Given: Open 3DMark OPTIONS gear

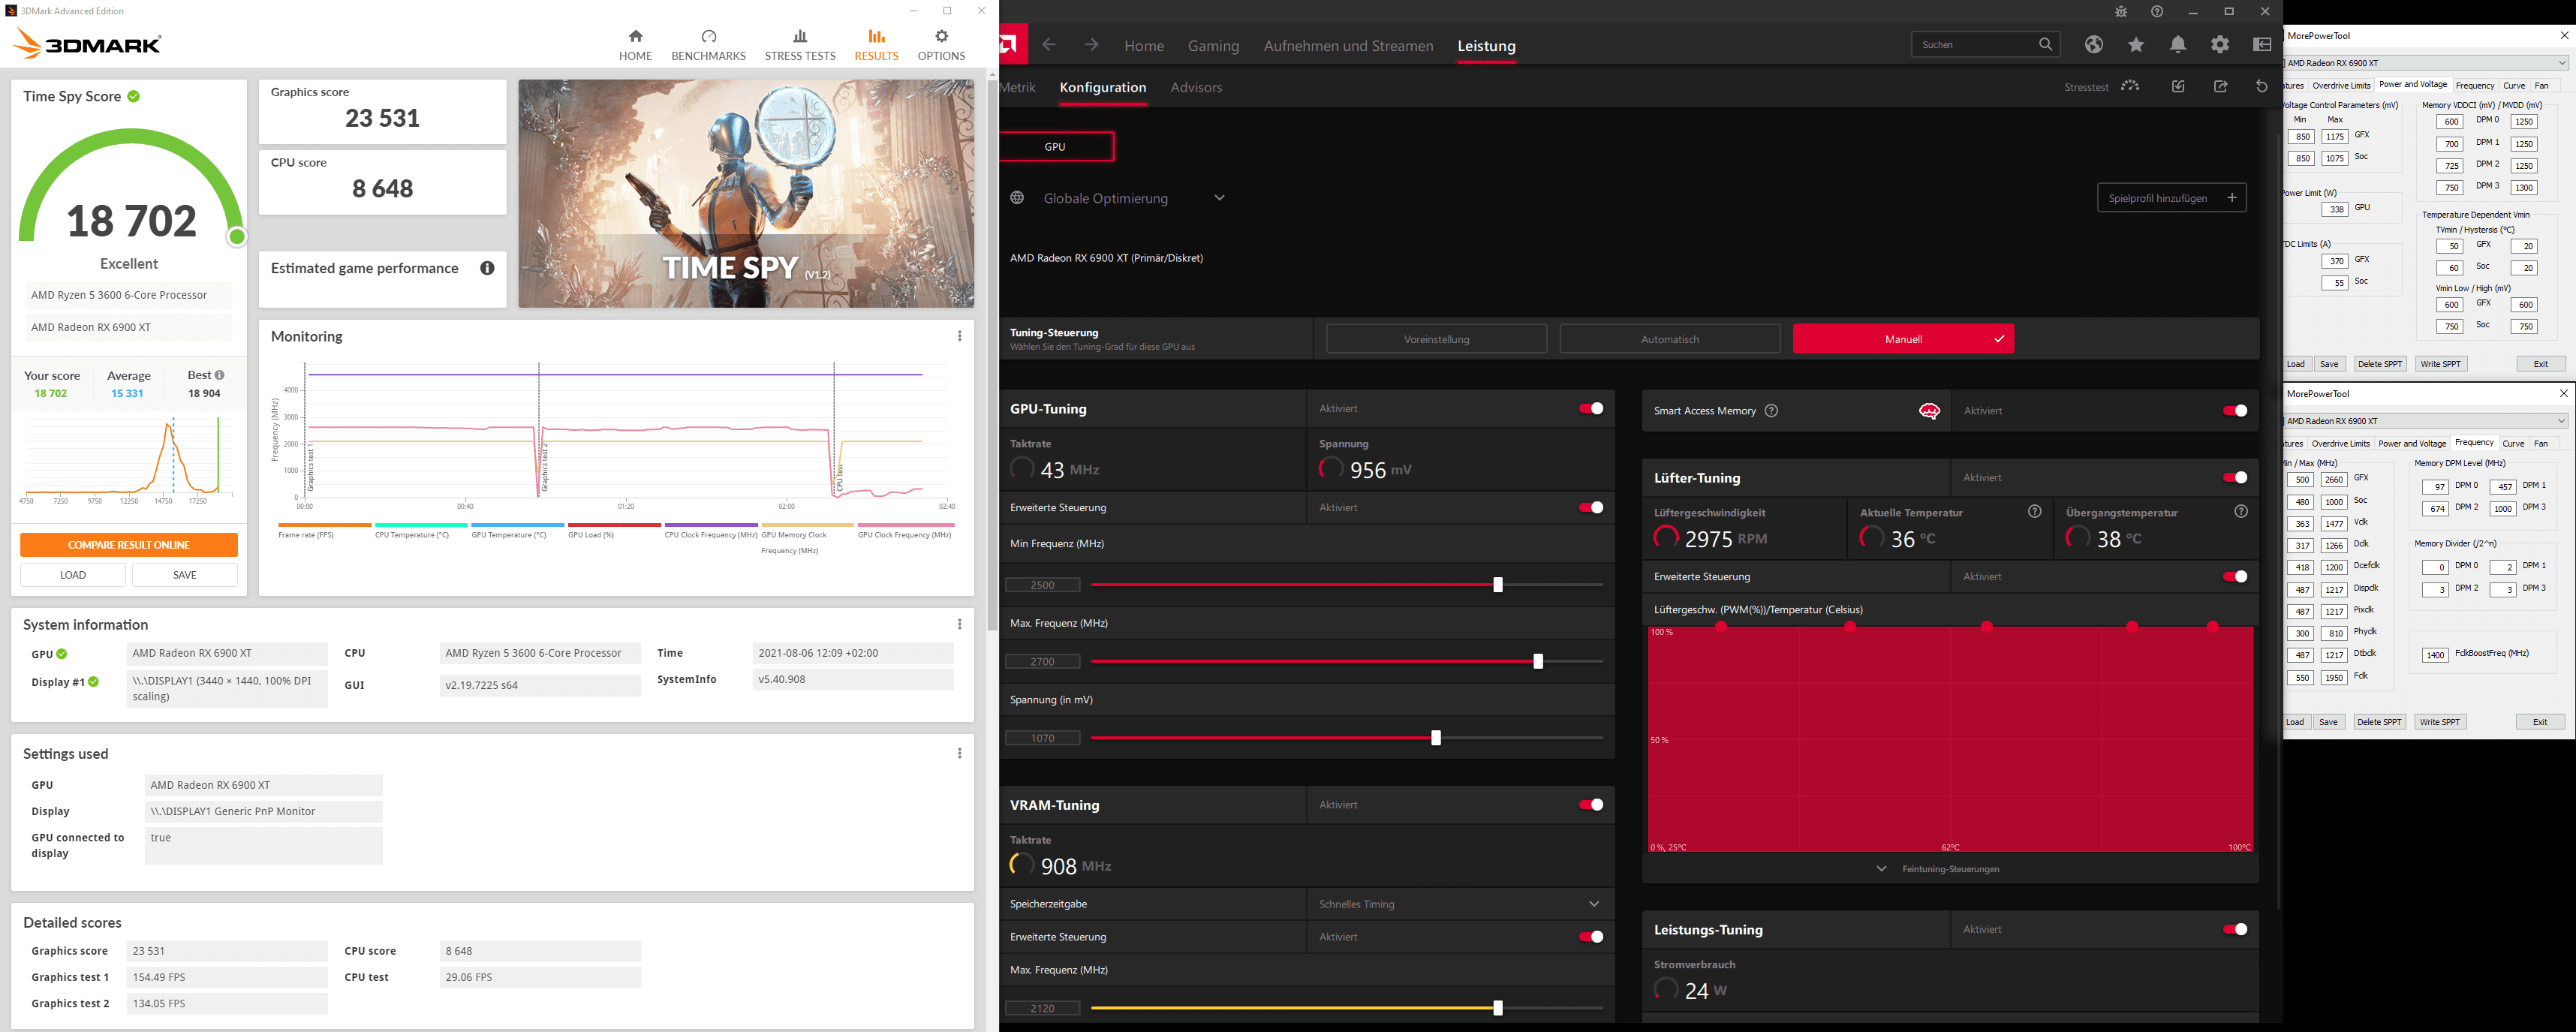Looking at the screenshot, I should point(941,46).
